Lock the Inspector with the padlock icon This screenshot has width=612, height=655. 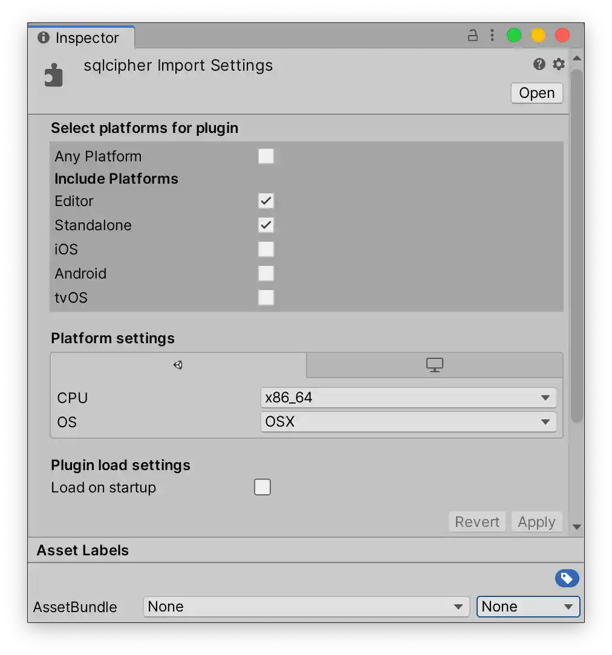point(472,35)
